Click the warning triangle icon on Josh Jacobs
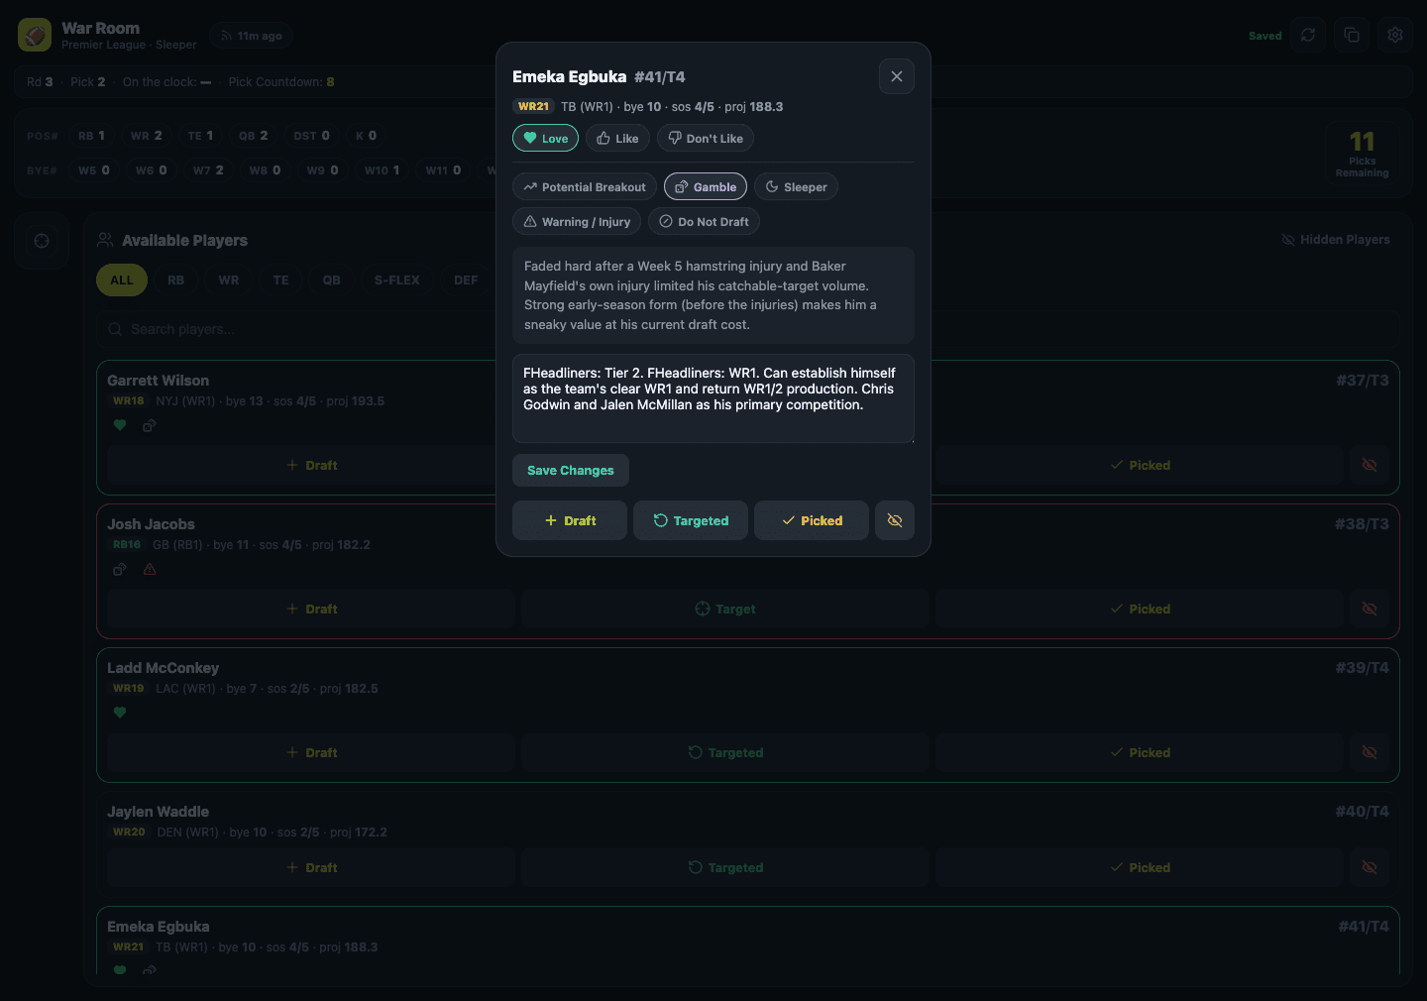This screenshot has height=1001, width=1427. pyautogui.click(x=150, y=569)
